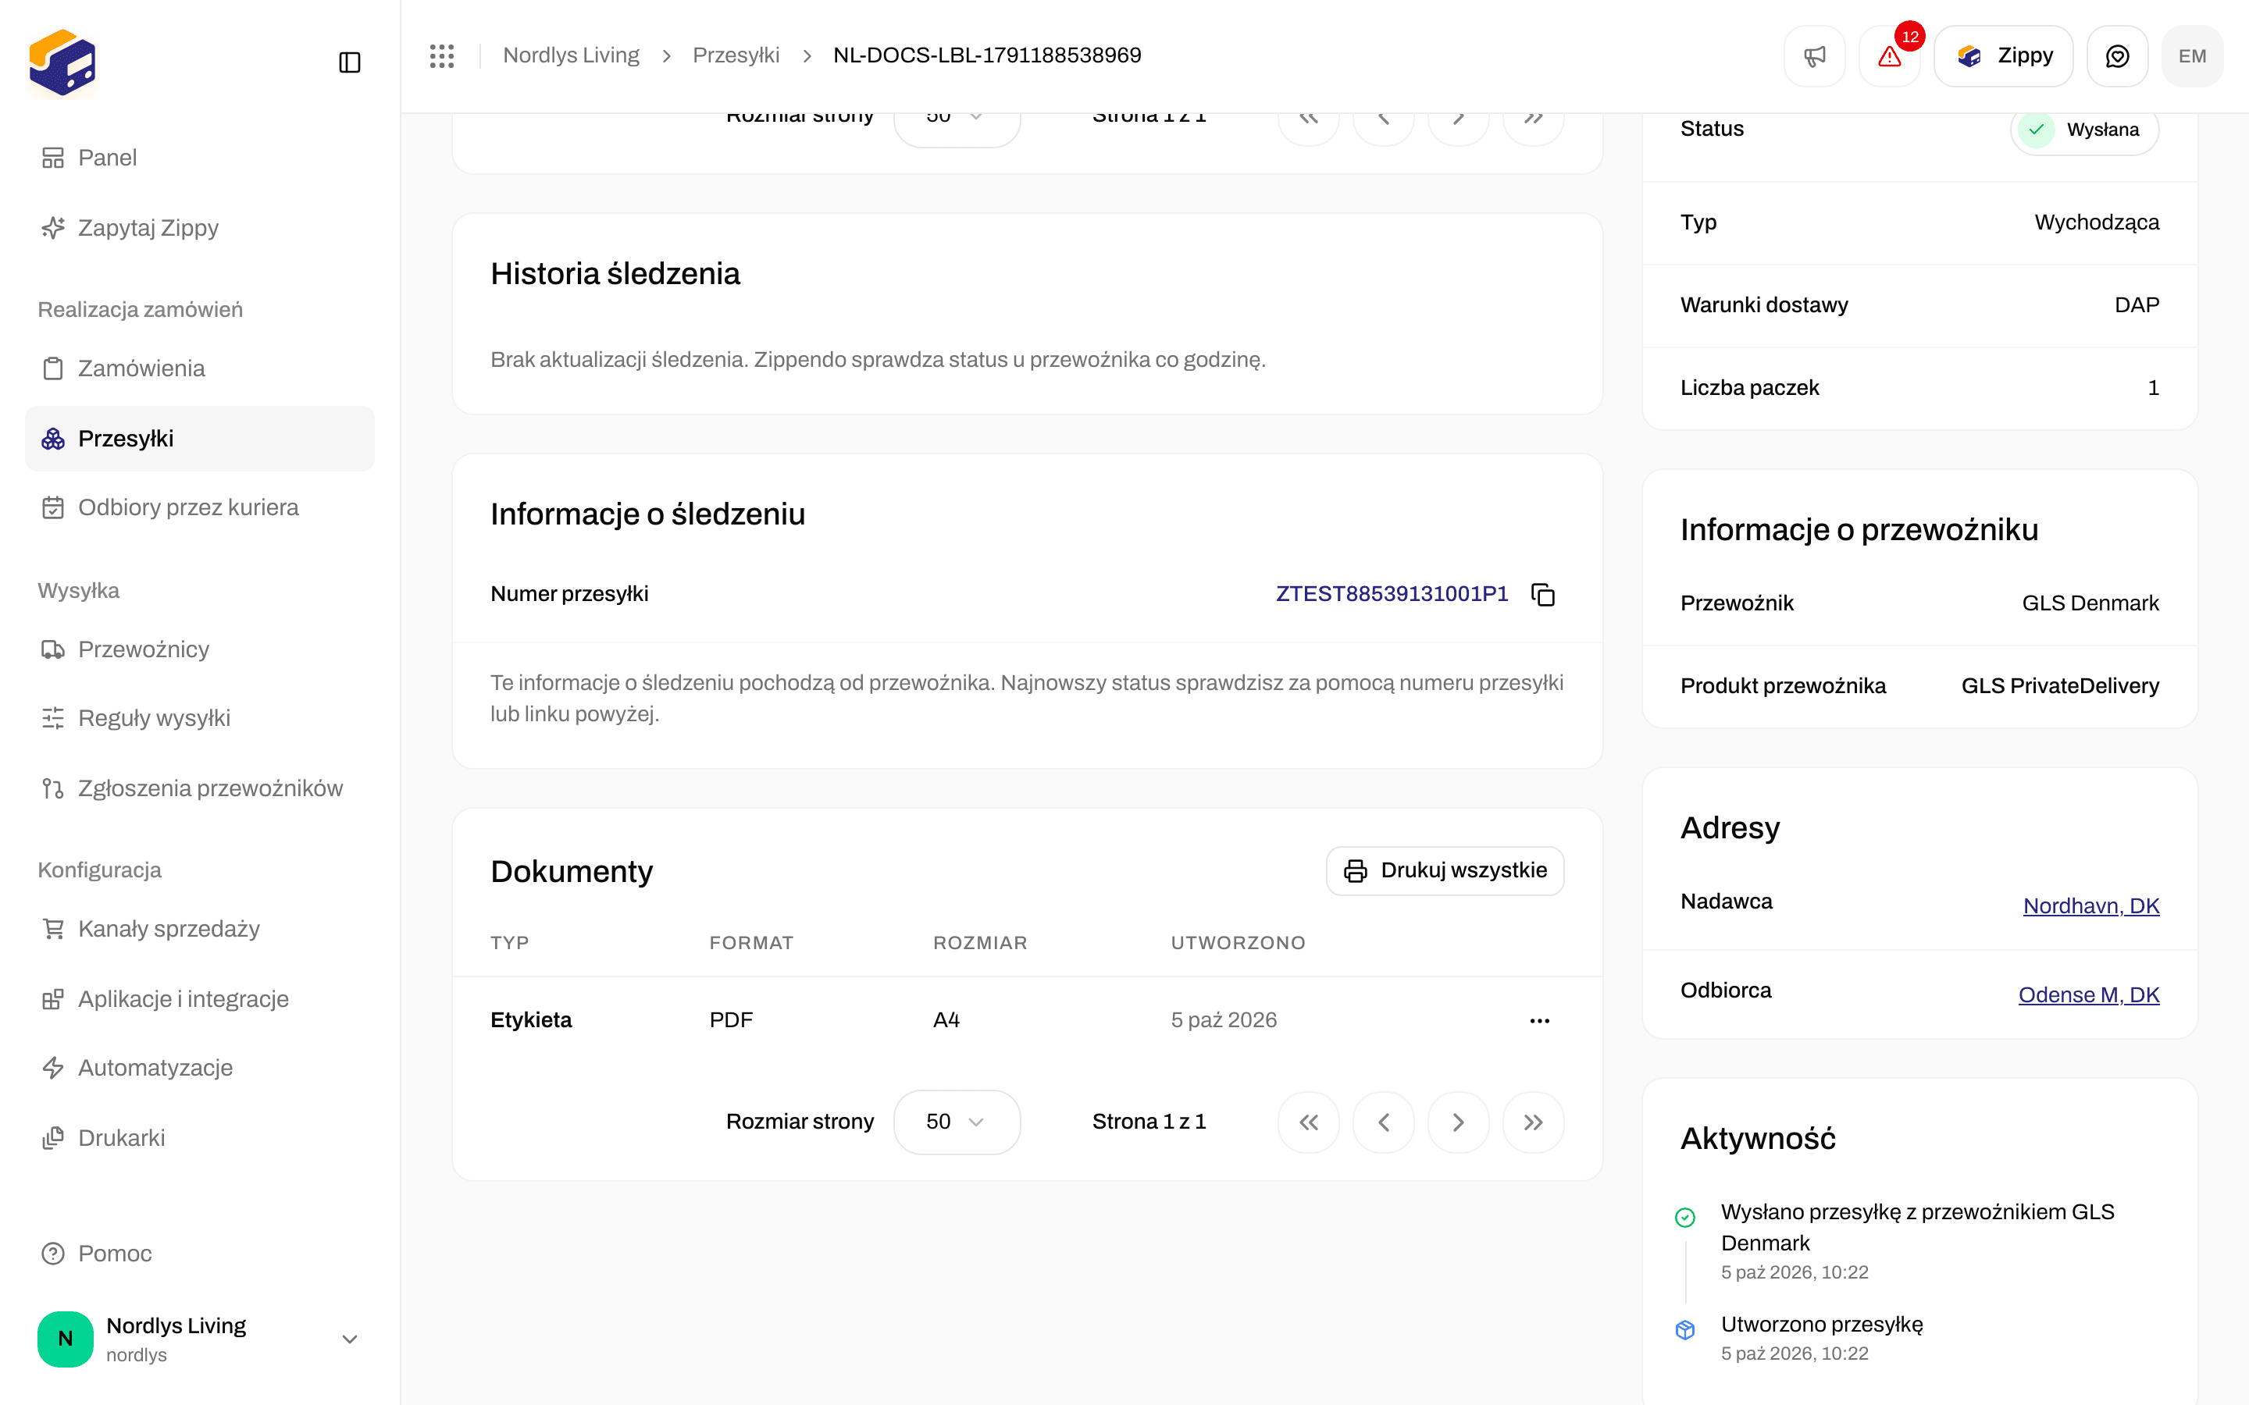This screenshot has width=2249, height=1405.
Task: Collapse the sidebar panel icon
Action: coord(349,62)
